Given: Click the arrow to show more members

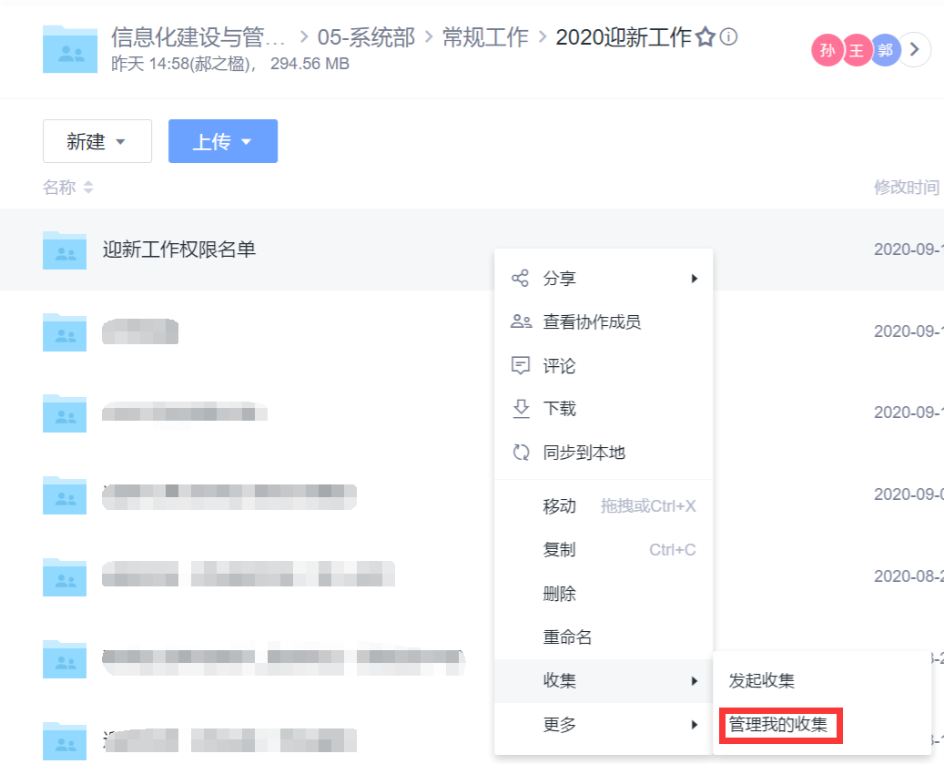Looking at the screenshot, I should tap(914, 50).
